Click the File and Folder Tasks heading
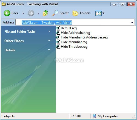This screenshot has height=120, width=137. tap(20, 32)
